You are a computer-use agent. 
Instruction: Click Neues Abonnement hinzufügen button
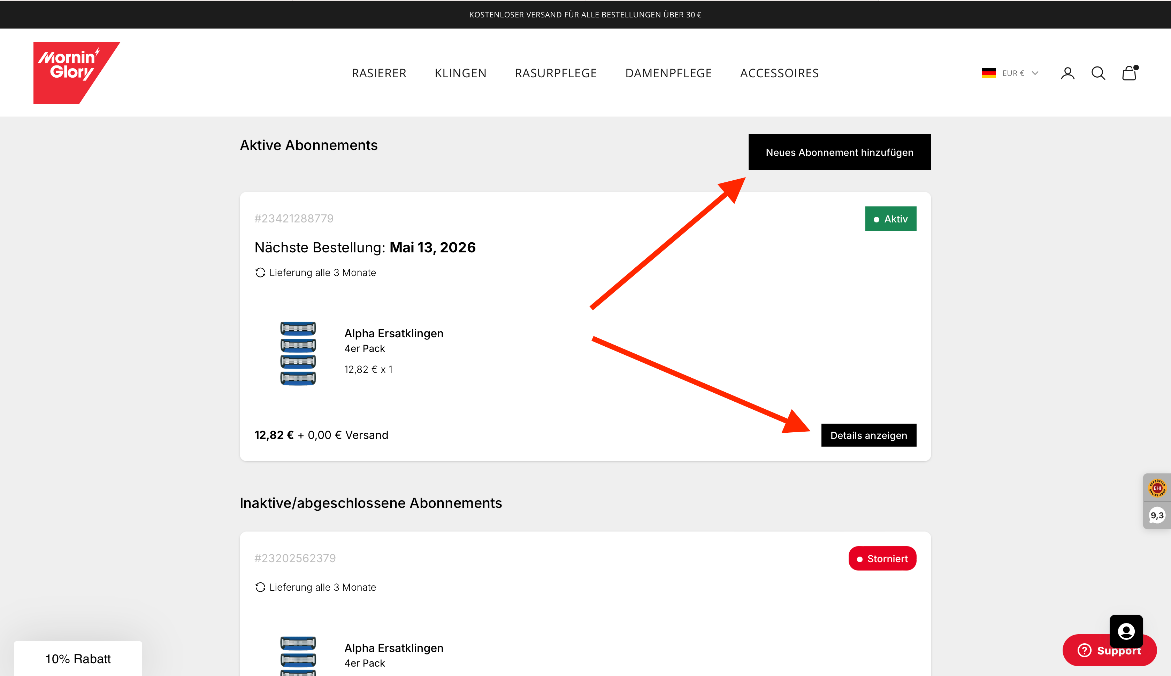[839, 152]
